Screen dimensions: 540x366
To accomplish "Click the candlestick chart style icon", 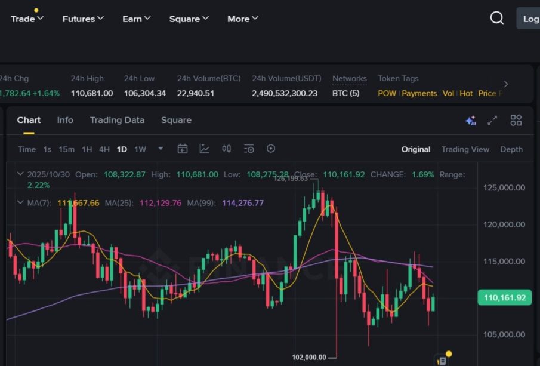I will [x=227, y=149].
